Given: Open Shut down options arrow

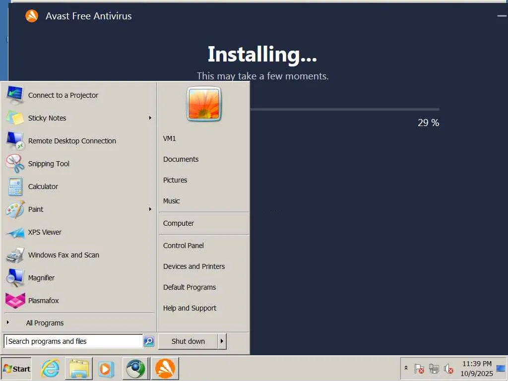Looking at the screenshot, I should (222, 341).
